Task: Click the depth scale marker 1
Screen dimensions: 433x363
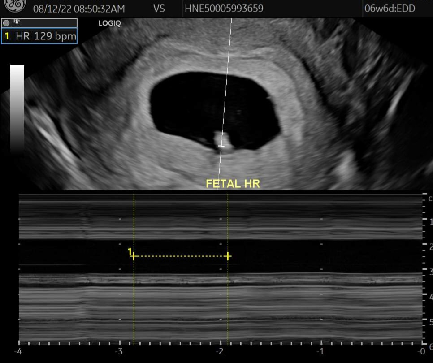Action: click(x=430, y=222)
